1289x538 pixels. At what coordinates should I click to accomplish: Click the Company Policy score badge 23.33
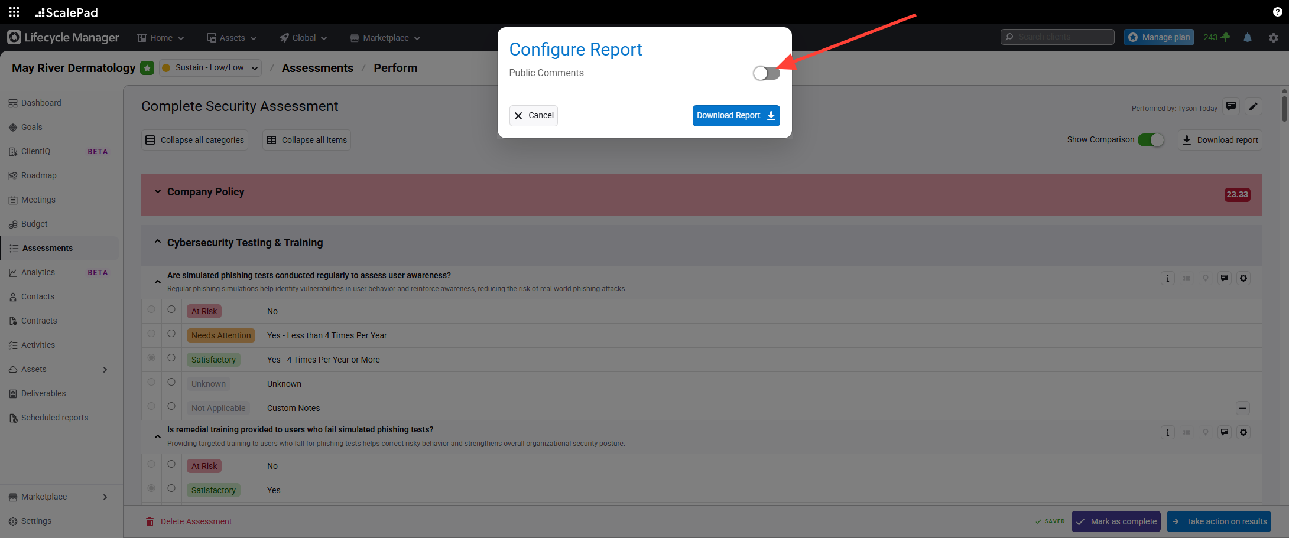[x=1236, y=194]
